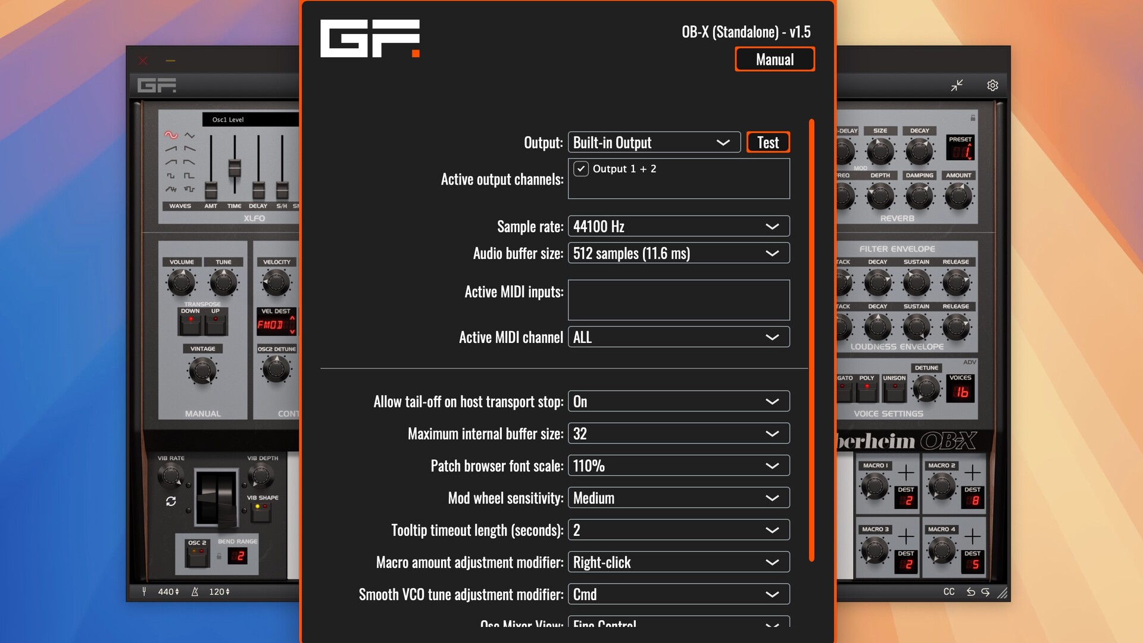Click the 440 tuning stepper
This screenshot has width=1143, height=643.
[x=168, y=592]
